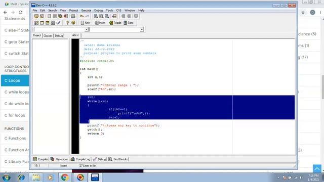
Task: Open the Edit menu
Action: (x=43, y=10)
